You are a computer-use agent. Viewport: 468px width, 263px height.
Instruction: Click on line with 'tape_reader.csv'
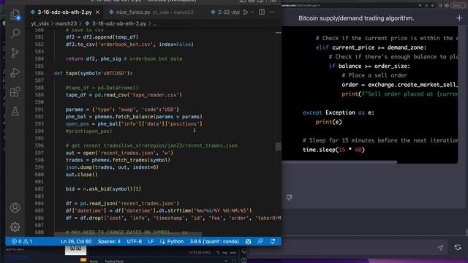[x=124, y=95]
